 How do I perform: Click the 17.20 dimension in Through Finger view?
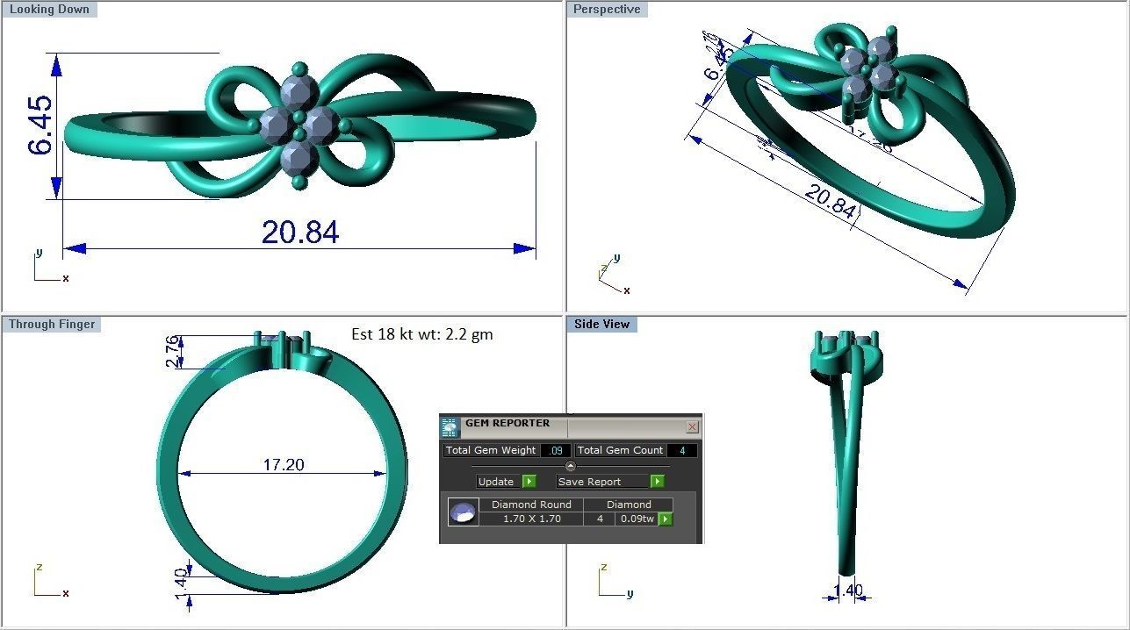(284, 464)
